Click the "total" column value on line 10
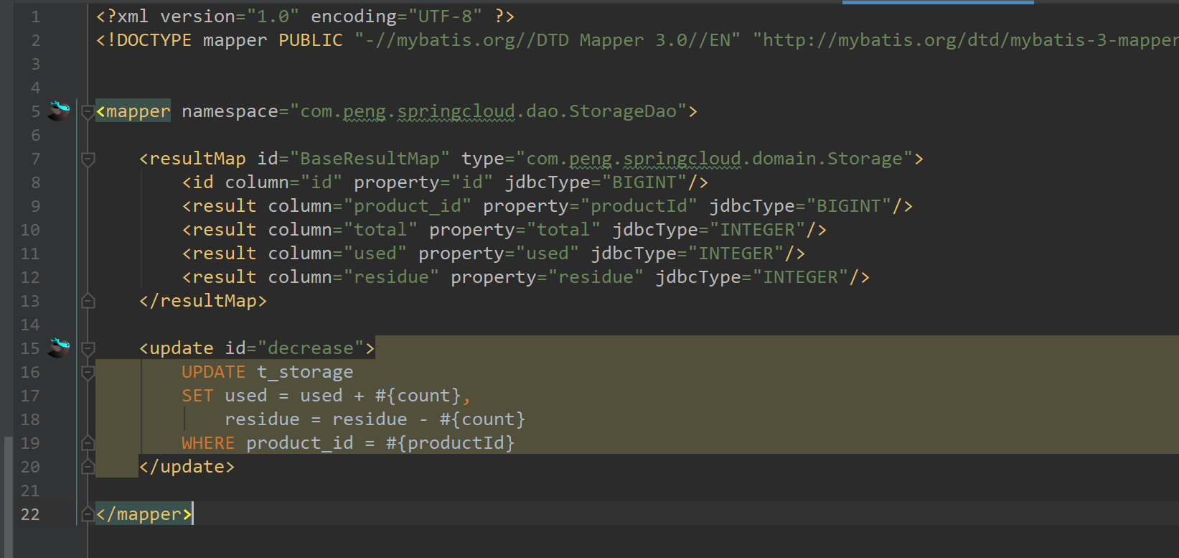The width and height of the screenshot is (1179, 558). pos(380,230)
